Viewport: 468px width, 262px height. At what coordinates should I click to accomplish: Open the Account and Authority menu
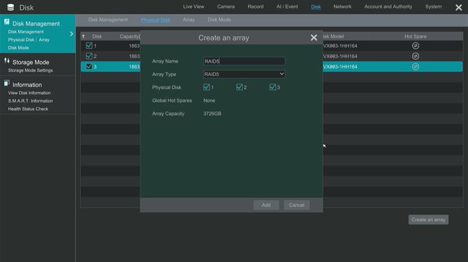pos(388,6)
